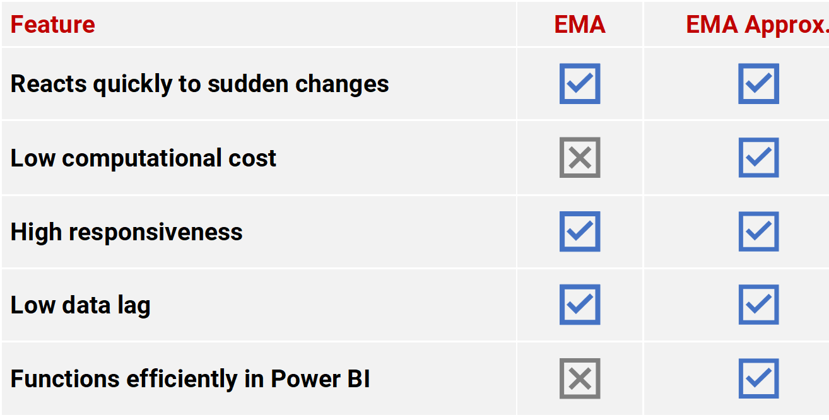Click EMA Approx. checkmark for Low computational cost
The height and width of the screenshot is (420, 829).
(x=758, y=158)
